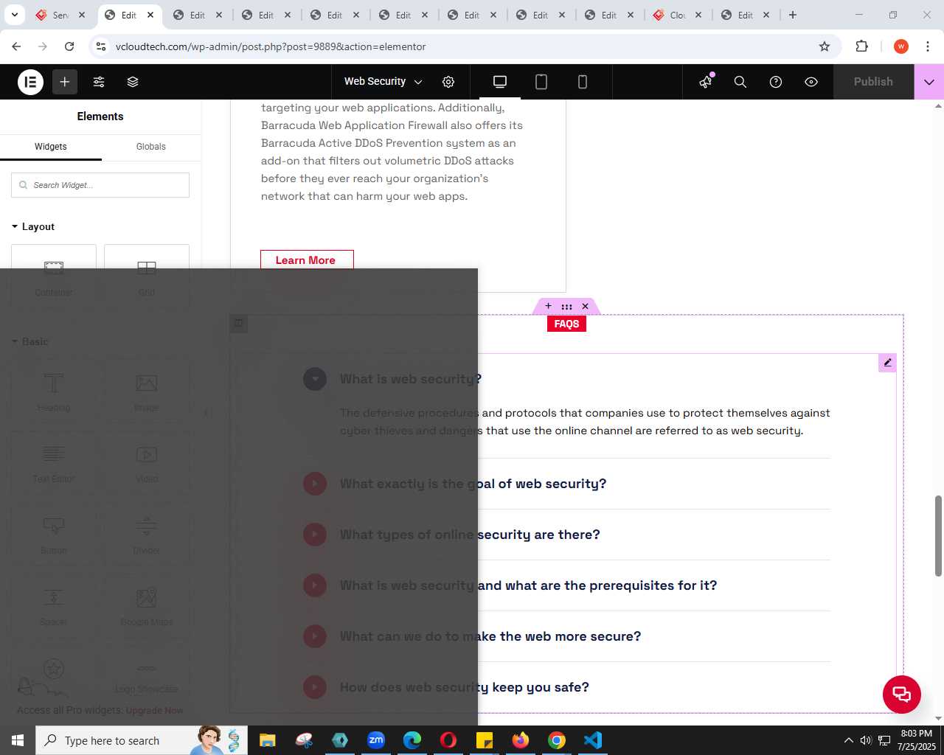Screen dimensions: 944x755
Task: Open the red live chat bubble
Action: click(x=902, y=695)
